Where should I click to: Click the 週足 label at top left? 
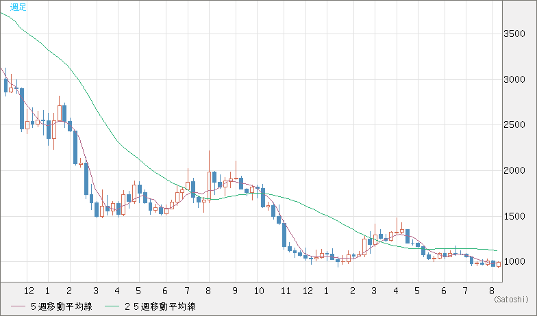(18, 7)
